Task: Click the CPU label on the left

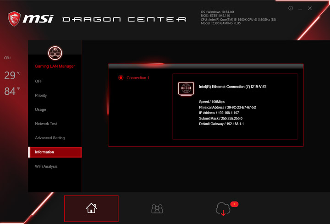Action: [7, 58]
